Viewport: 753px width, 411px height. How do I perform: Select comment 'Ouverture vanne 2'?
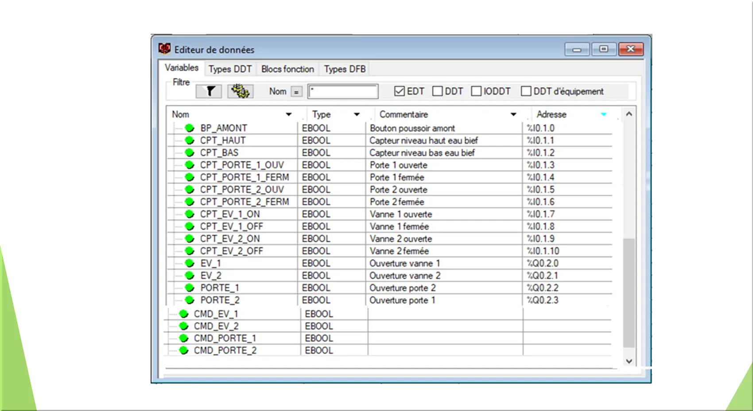(405, 276)
